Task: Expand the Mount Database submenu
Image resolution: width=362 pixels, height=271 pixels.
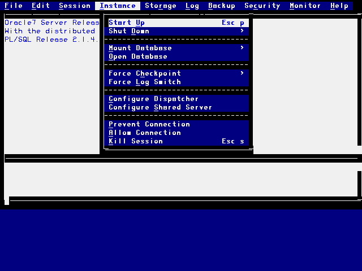Action: click(x=140, y=48)
